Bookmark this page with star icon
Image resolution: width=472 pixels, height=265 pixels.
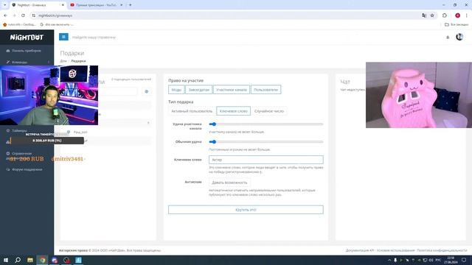[432, 15]
